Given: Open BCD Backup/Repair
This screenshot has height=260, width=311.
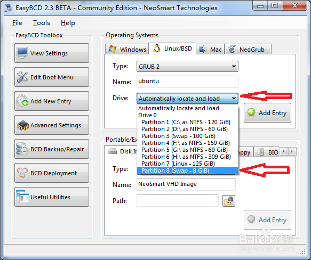Looking at the screenshot, I should (x=52, y=149).
